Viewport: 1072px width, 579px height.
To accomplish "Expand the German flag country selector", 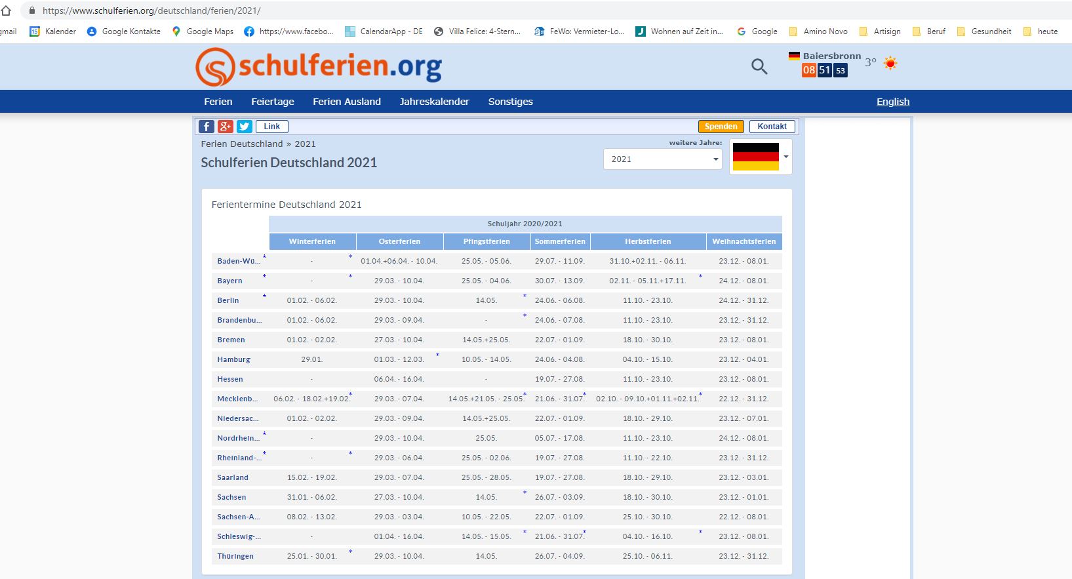I will pos(761,157).
